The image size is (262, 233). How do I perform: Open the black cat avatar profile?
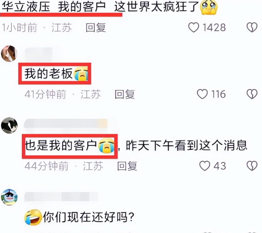9,125
